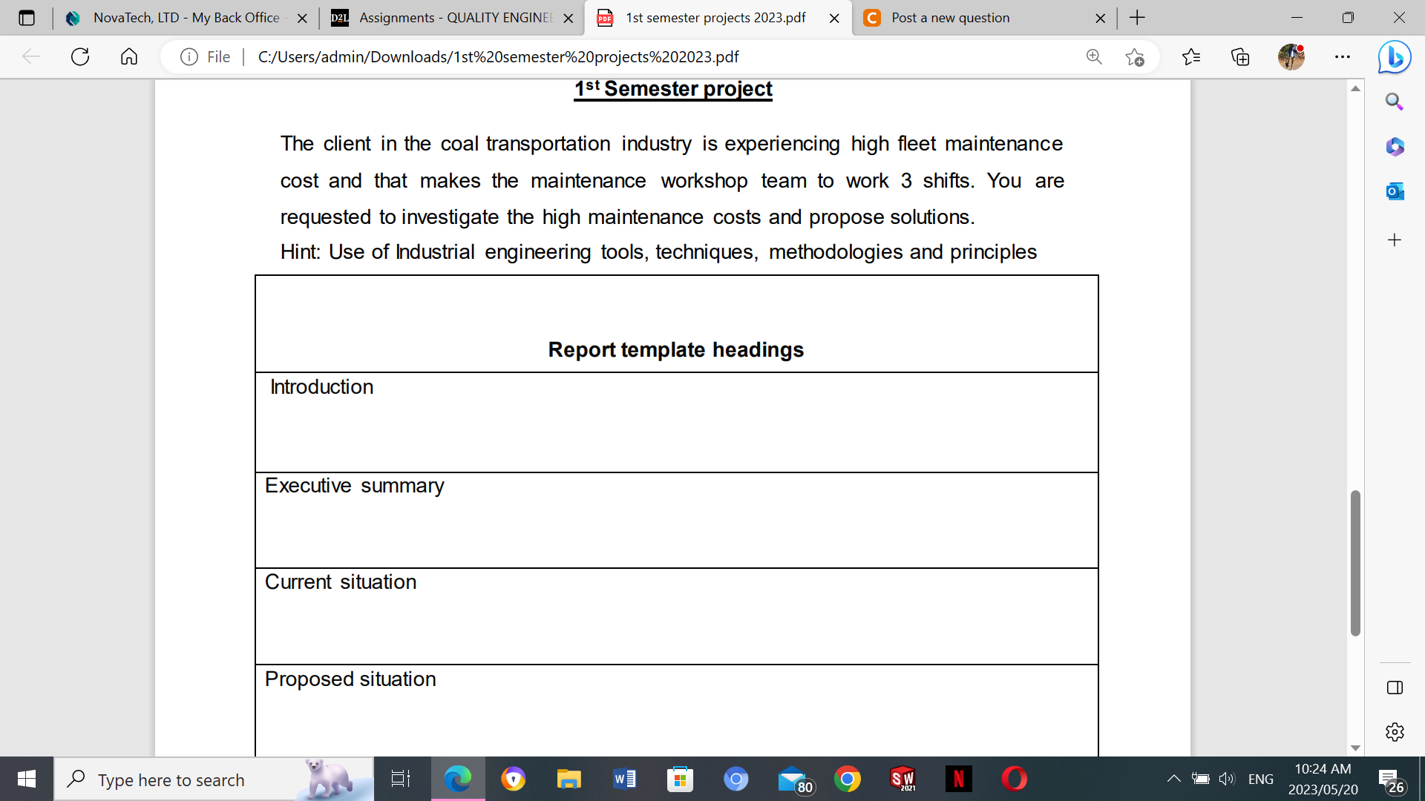The image size is (1425, 801).
Task: Open a new browser tab
Action: [x=1136, y=18]
